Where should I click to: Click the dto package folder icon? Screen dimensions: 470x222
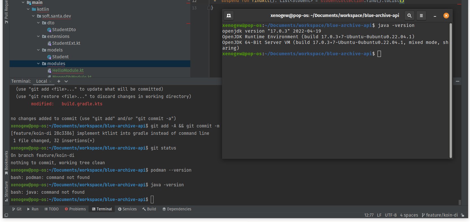44,23
